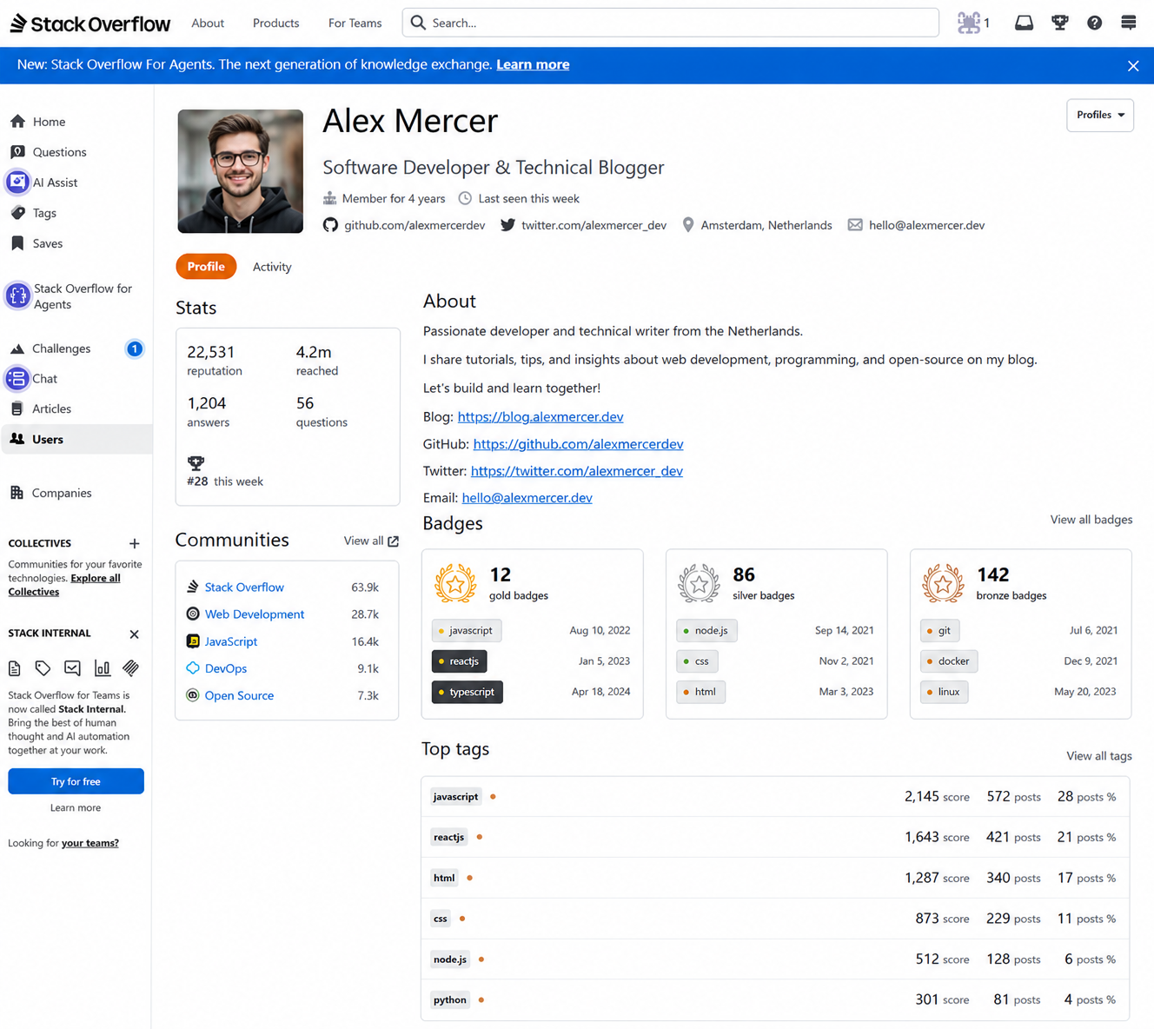Add a collective with the plus icon
Screen dimensions: 1154x1029
(x=134, y=543)
